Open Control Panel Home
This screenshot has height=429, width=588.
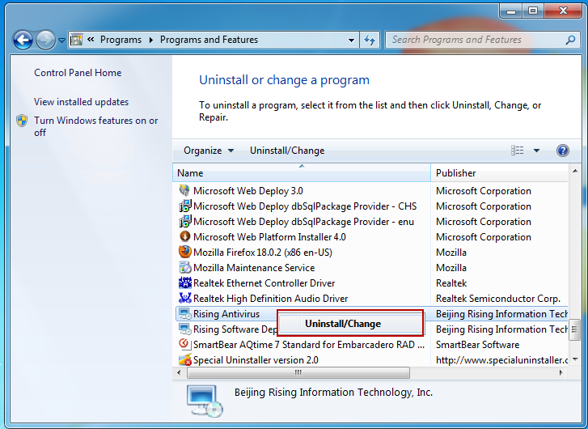[78, 73]
